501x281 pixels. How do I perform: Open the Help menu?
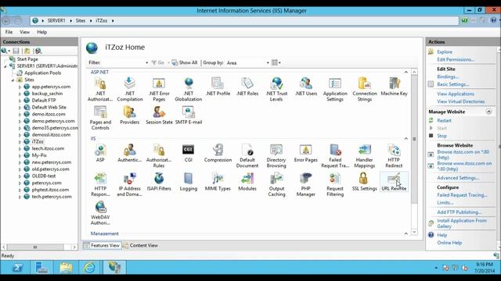click(x=41, y=32)
